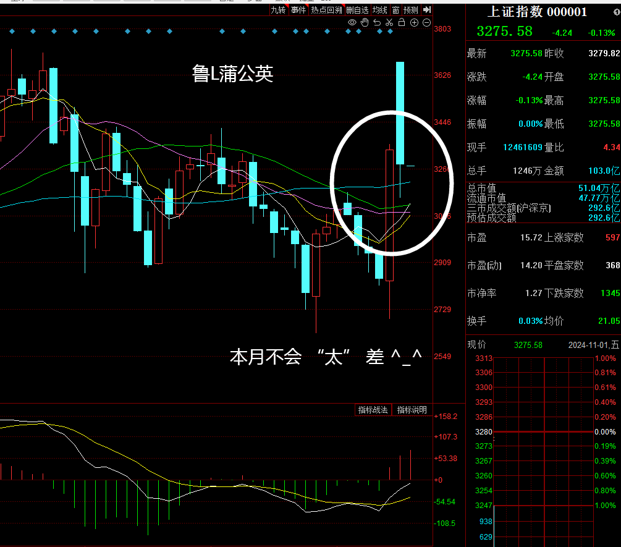Toggle the eye visibility icon in chart toolbar

(x=352, y=23)
